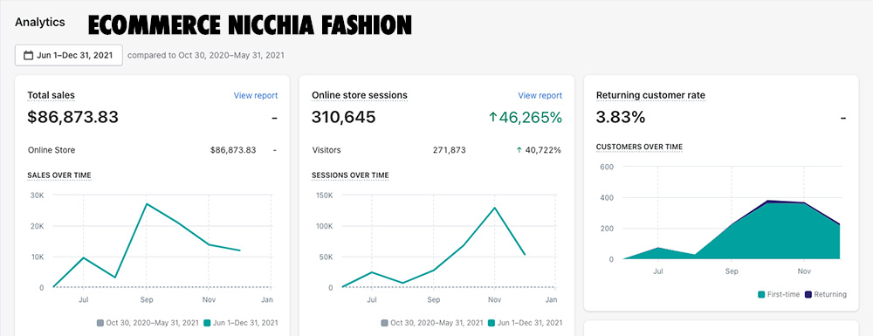The height and width of the screenshot is (336, 873).
Task: Click the Sessions over time label
Action: click(350, 175)
